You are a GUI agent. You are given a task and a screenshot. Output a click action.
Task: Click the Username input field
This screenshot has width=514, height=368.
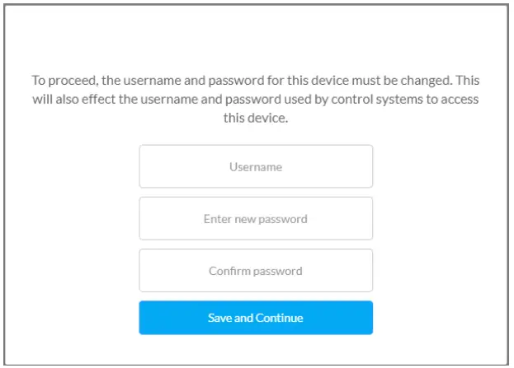click(256, 166)
